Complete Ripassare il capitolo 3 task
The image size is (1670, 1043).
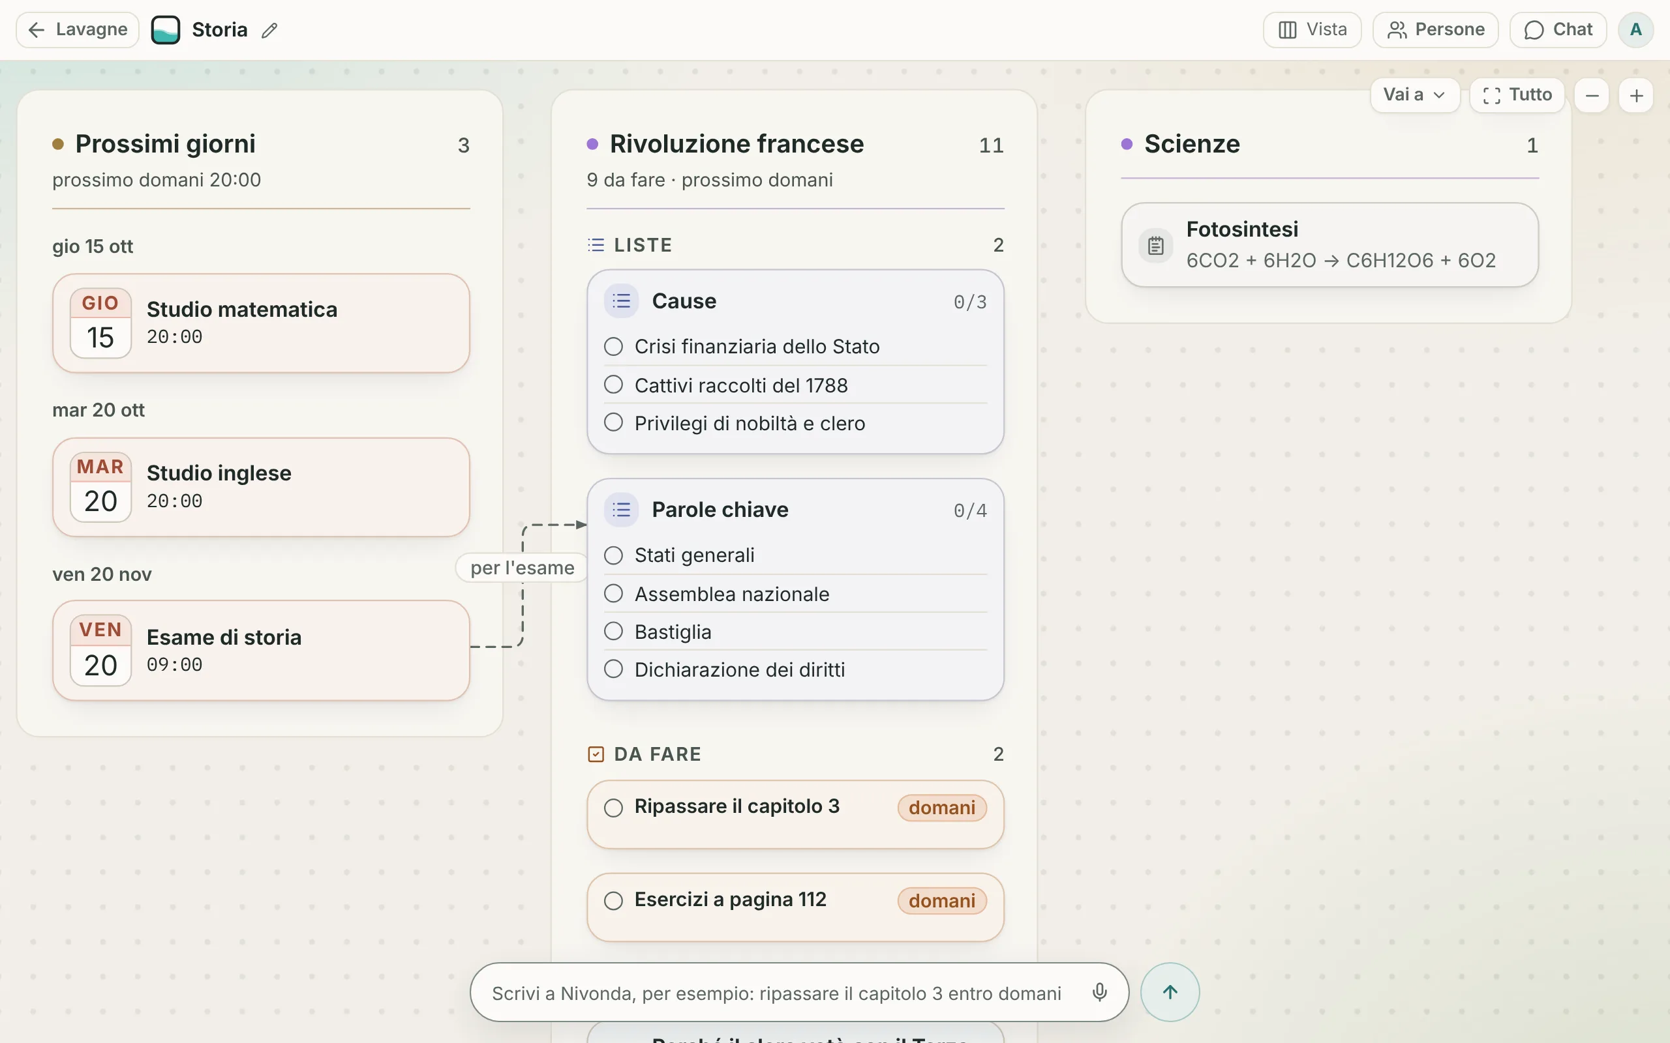[613, 808]
